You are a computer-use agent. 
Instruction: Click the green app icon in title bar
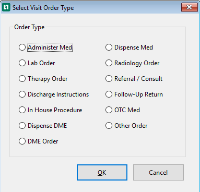[x=6, y=7]
